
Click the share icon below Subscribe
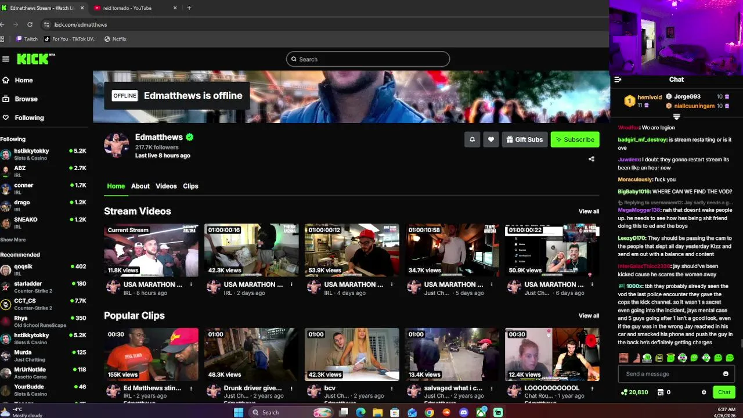pos(591,159)
